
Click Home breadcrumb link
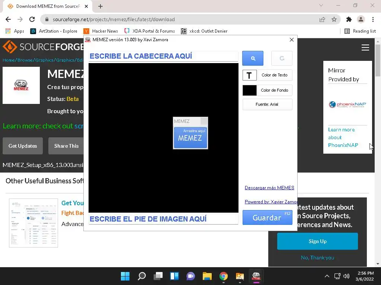[9, 60]
